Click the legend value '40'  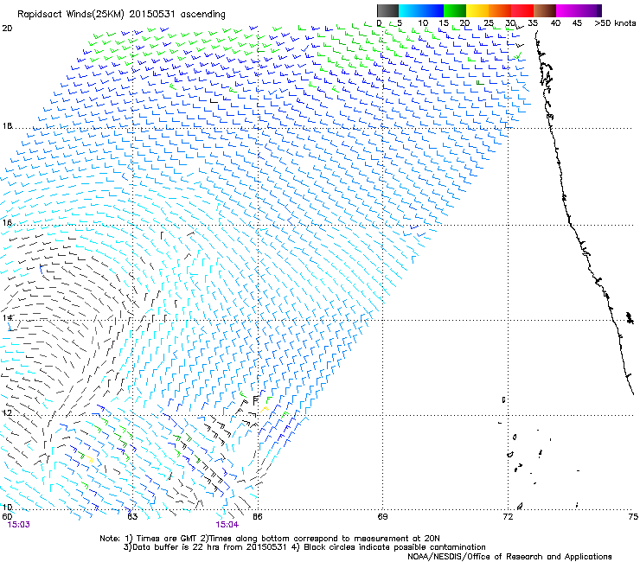point(555,23)
